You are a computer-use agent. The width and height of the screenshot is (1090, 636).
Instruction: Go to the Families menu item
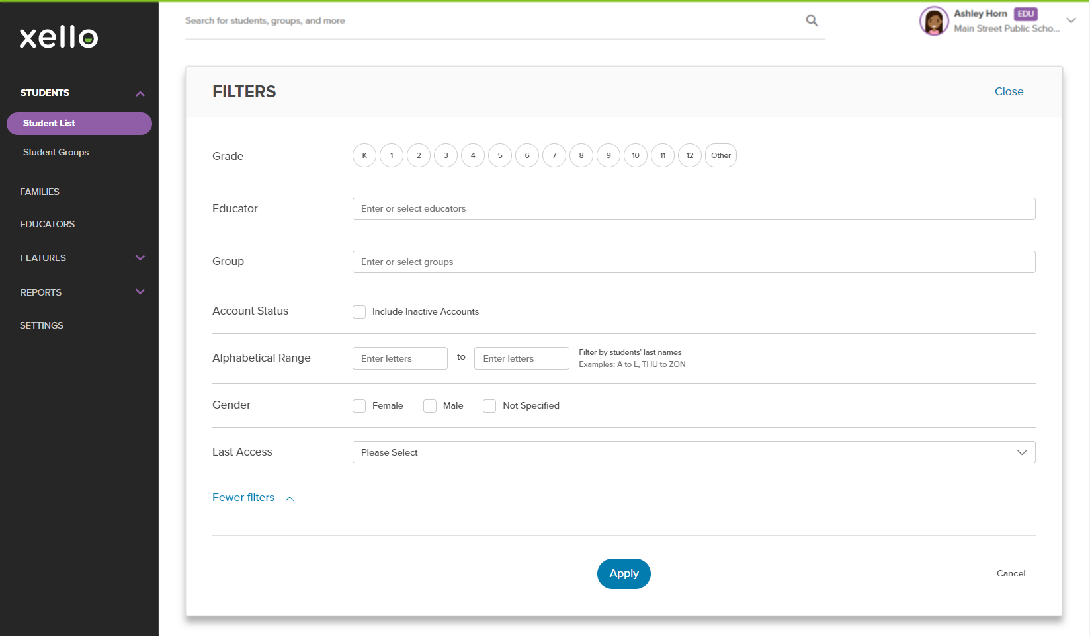40,192
